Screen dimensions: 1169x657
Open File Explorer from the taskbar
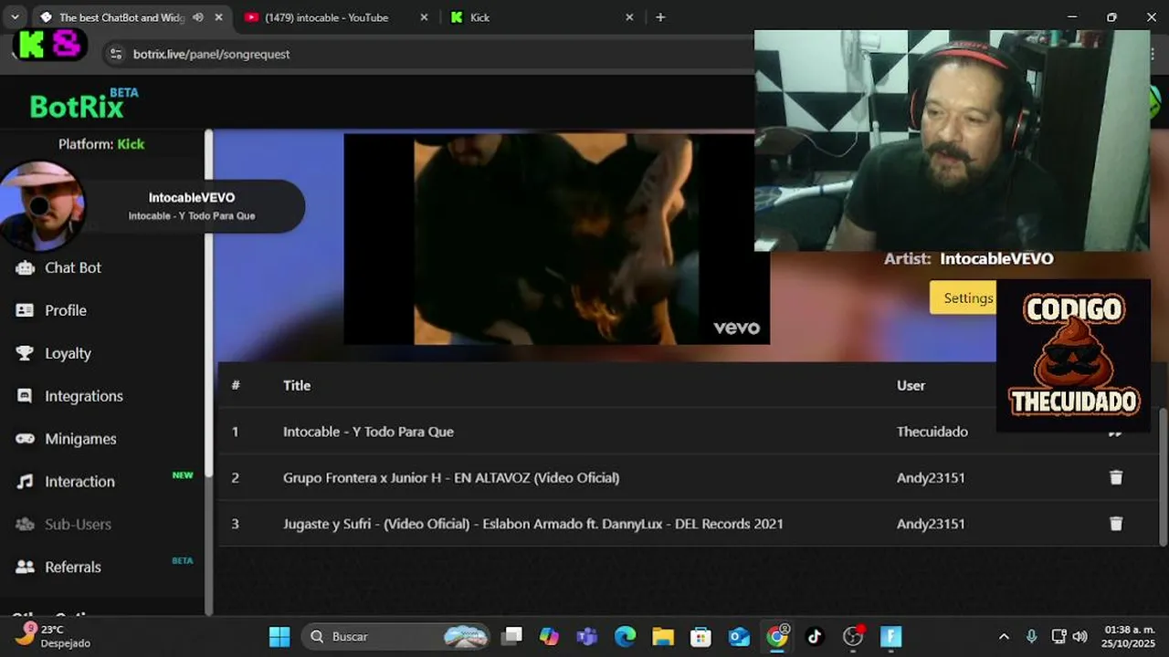pyautogui.click(x=662, y=636)
